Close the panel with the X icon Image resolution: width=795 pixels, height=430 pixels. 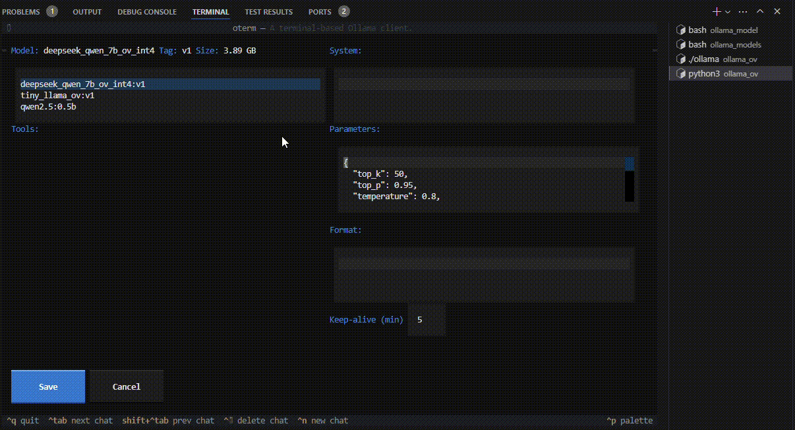tap(777, 12)
